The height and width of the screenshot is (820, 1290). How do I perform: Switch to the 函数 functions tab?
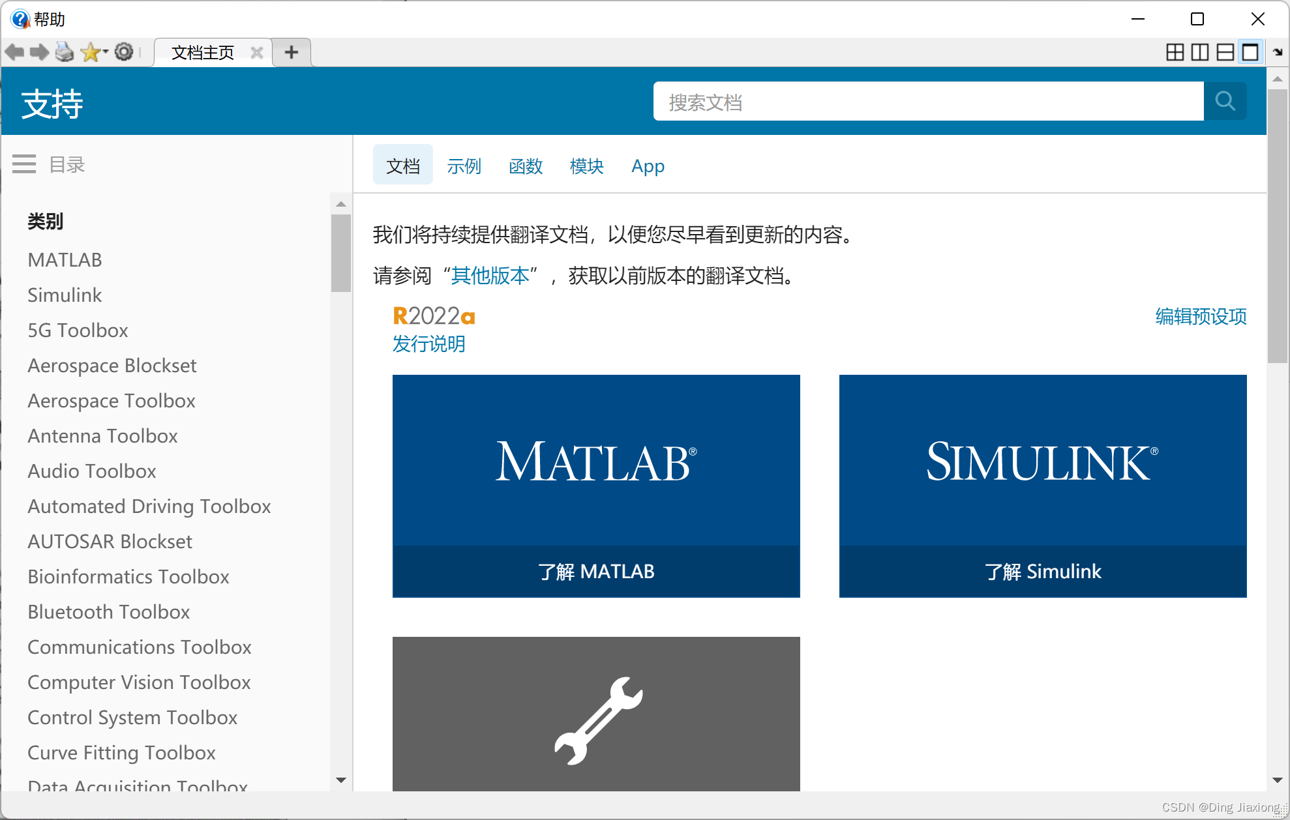point(526,166)
